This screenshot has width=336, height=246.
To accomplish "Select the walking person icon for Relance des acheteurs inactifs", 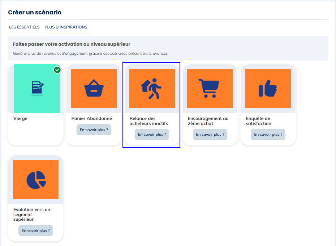I will click(152, 88).
